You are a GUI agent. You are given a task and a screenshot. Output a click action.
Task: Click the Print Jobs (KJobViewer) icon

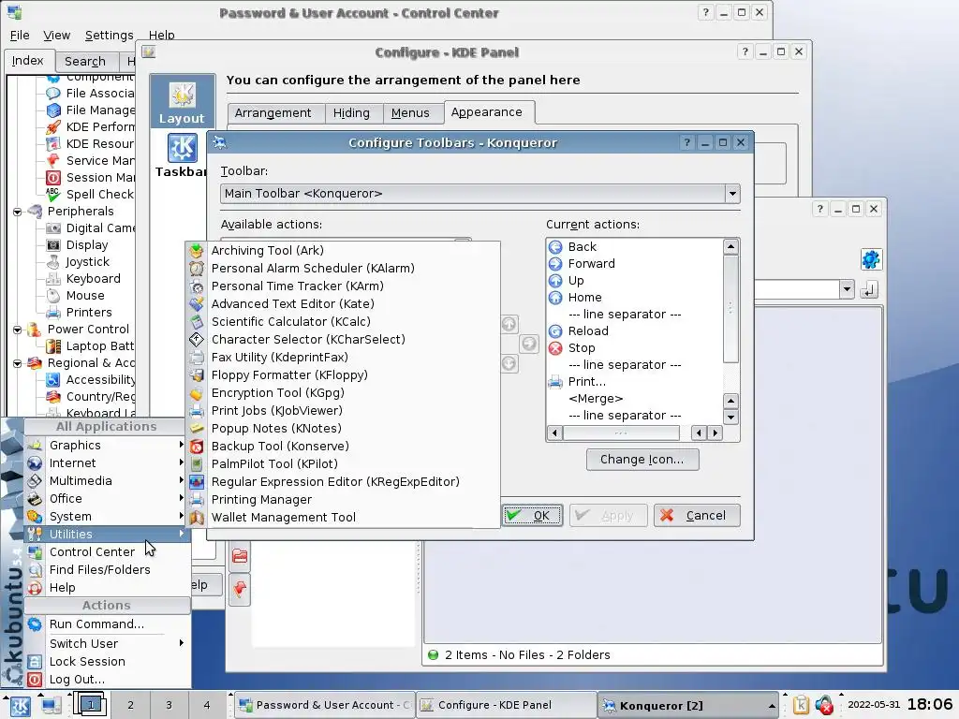click(197, 410)
